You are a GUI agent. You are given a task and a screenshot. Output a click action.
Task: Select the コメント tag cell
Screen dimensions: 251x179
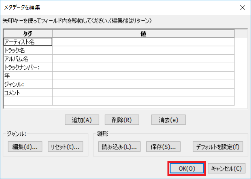[x=28, y=93]
